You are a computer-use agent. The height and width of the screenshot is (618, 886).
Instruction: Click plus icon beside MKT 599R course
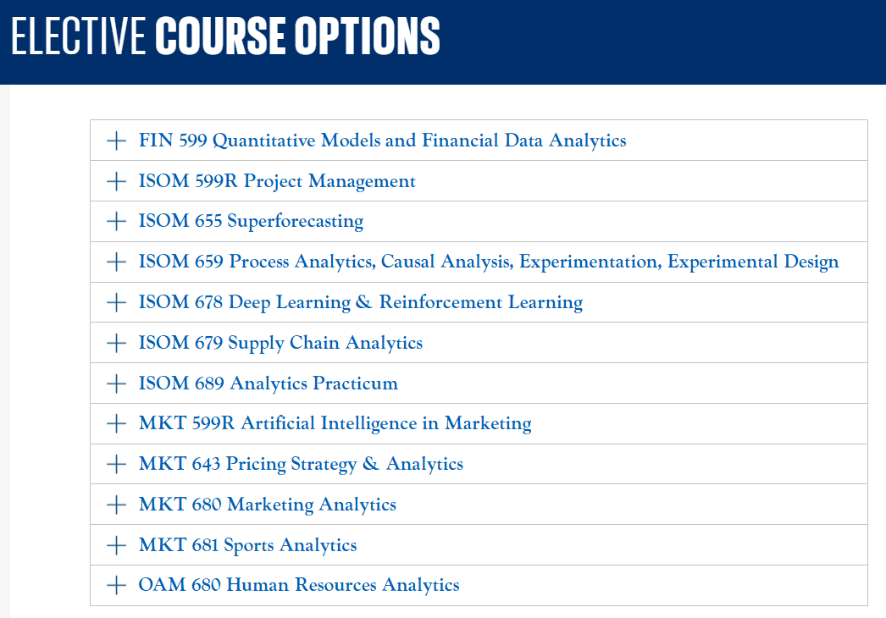click(x=116, y=423)
